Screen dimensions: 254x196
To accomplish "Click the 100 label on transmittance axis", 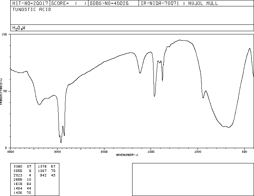I will [4, 34].
